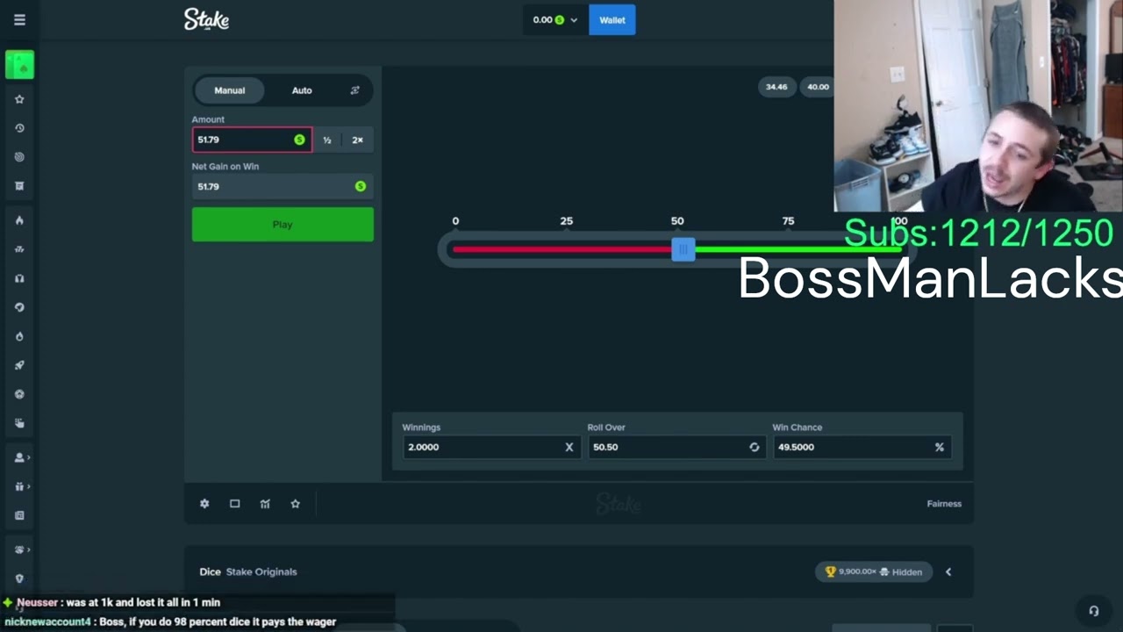
Task: Toggle theatre mode rectangle icon
Action: click(x=234, y=504)
